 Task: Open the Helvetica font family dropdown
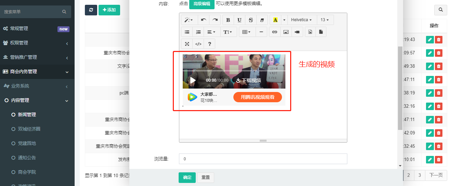pyautogui.click(x=302, y=20)
